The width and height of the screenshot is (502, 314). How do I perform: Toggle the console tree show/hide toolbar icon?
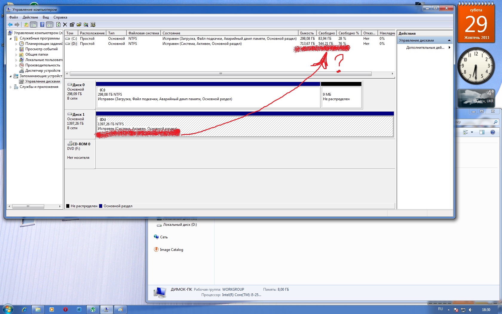[x=33, y=25]
